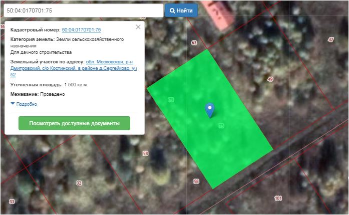Select parcel label 32 on map

coord(79,183)
